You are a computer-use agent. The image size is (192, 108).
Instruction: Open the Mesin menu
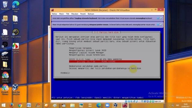[61, 14]
